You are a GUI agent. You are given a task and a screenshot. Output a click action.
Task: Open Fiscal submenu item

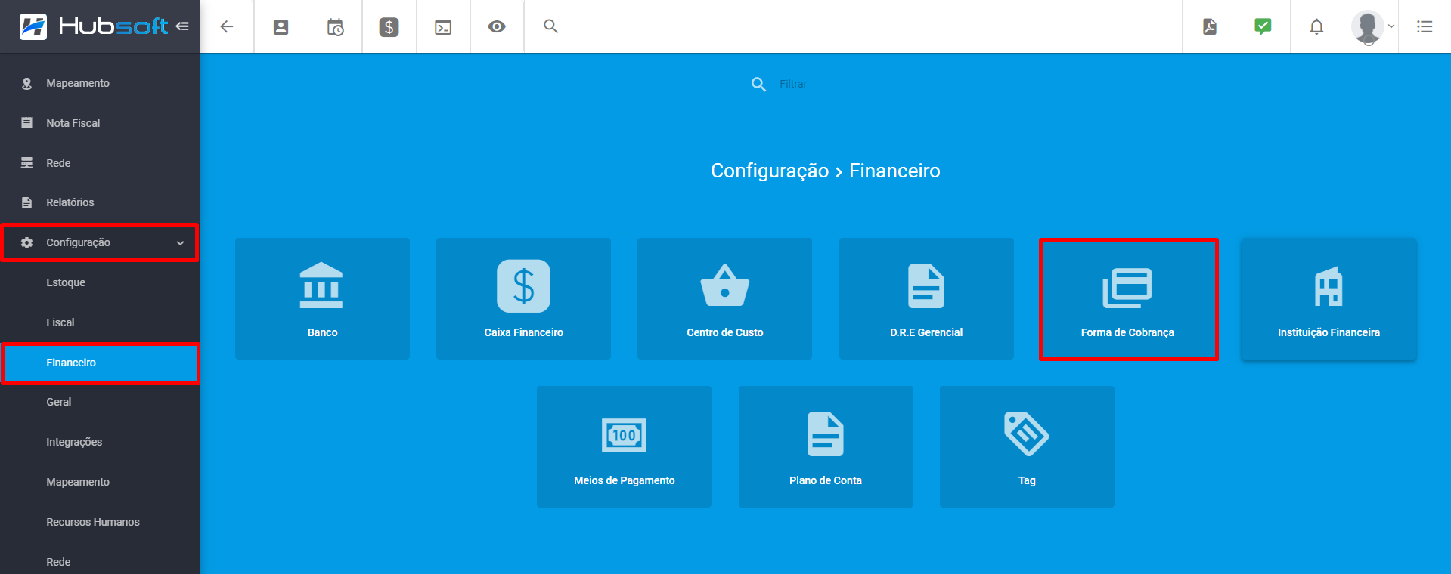[100, 322]
